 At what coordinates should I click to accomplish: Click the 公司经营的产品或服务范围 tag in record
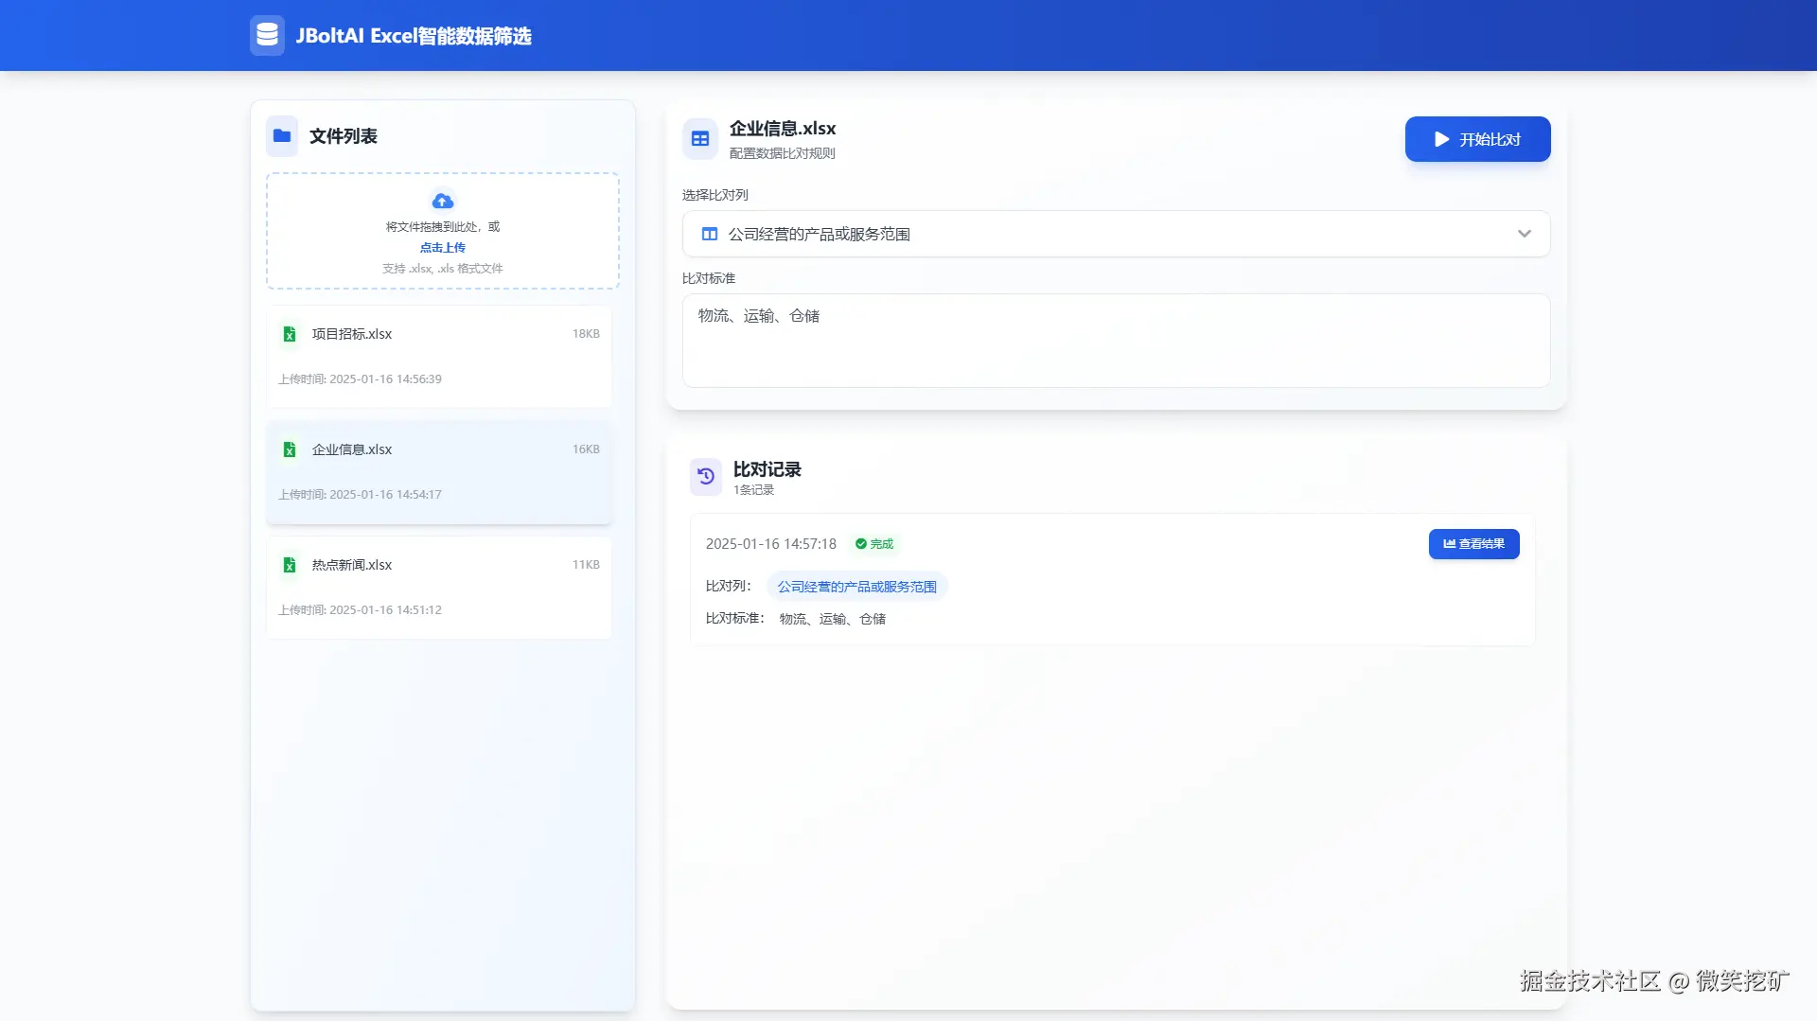coord(856,587)
